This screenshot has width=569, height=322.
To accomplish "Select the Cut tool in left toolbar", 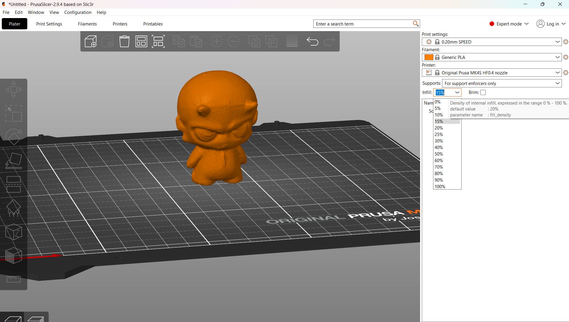I will coord(14,184).
